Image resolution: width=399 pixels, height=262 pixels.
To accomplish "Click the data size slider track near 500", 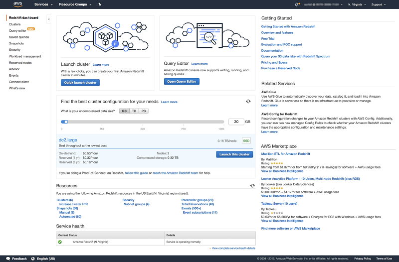I will pyautogui.click(x=143, y=122).
